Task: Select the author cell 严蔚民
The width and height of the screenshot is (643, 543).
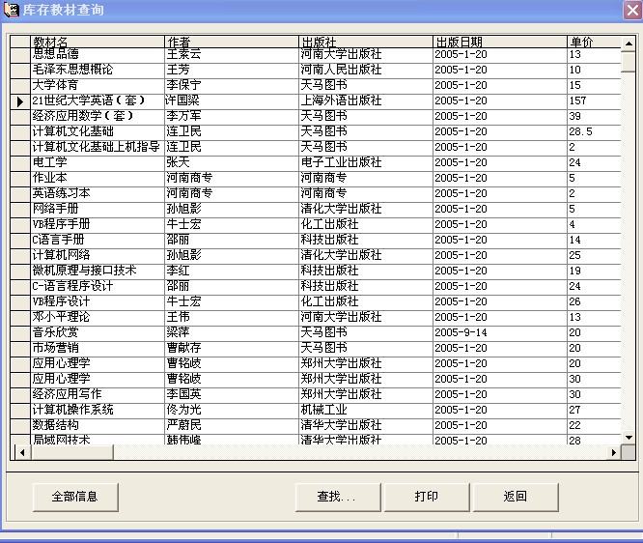Action: (x=232, y=426)
